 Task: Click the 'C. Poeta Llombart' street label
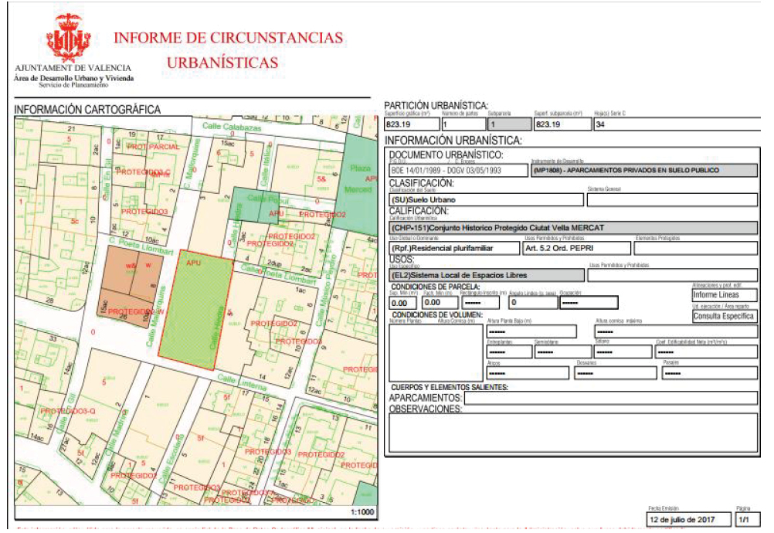[x=141, y=246]
